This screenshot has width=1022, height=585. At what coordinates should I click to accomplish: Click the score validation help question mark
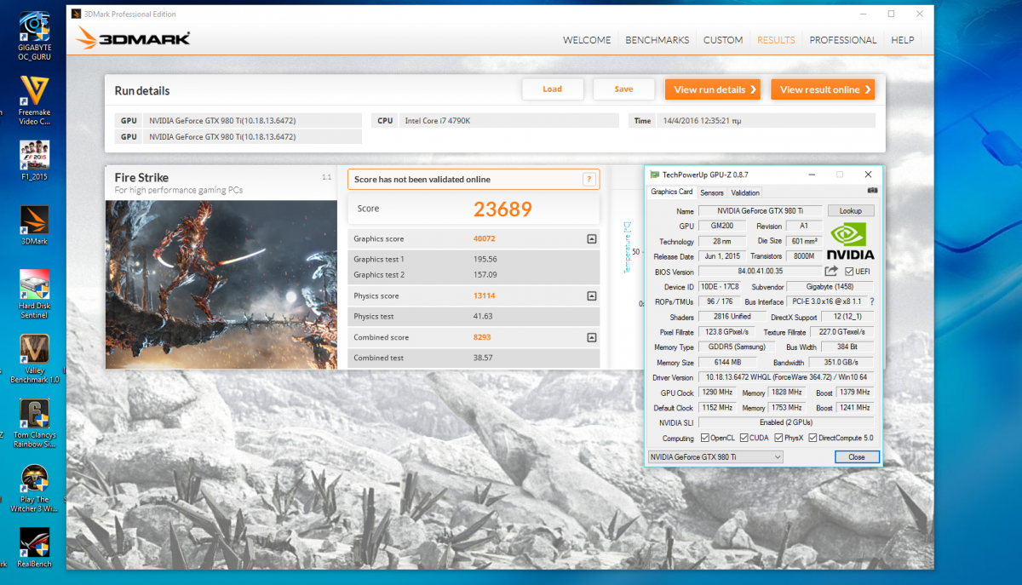tap(589, 180)
